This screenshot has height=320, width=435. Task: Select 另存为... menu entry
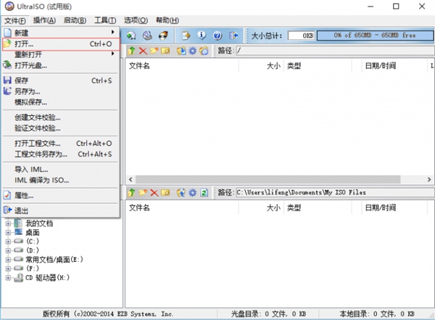point(60,91)
